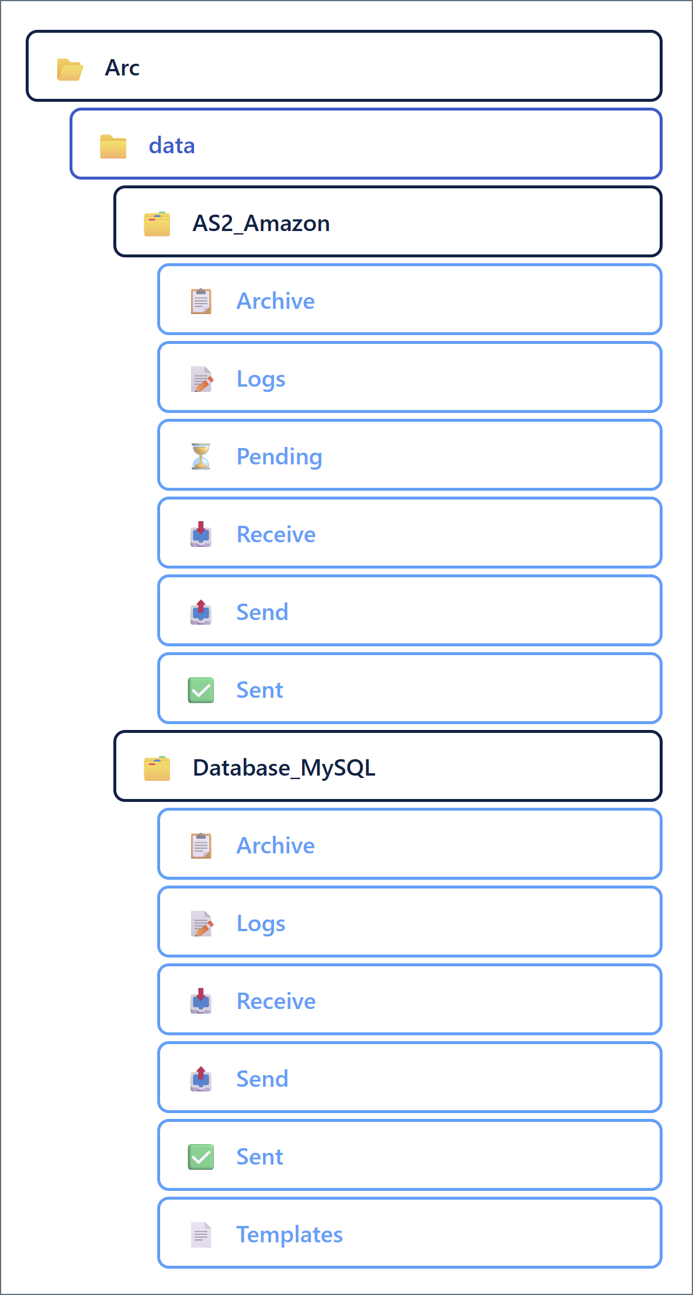Click the clipboard icon for Archive under AS2_Amazon
The height and width of the screenshot is (1295, 693).
point(201,301)
